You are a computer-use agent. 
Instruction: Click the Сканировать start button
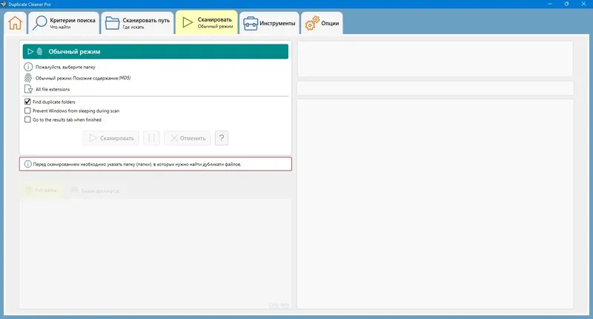[x=110, y=138]
